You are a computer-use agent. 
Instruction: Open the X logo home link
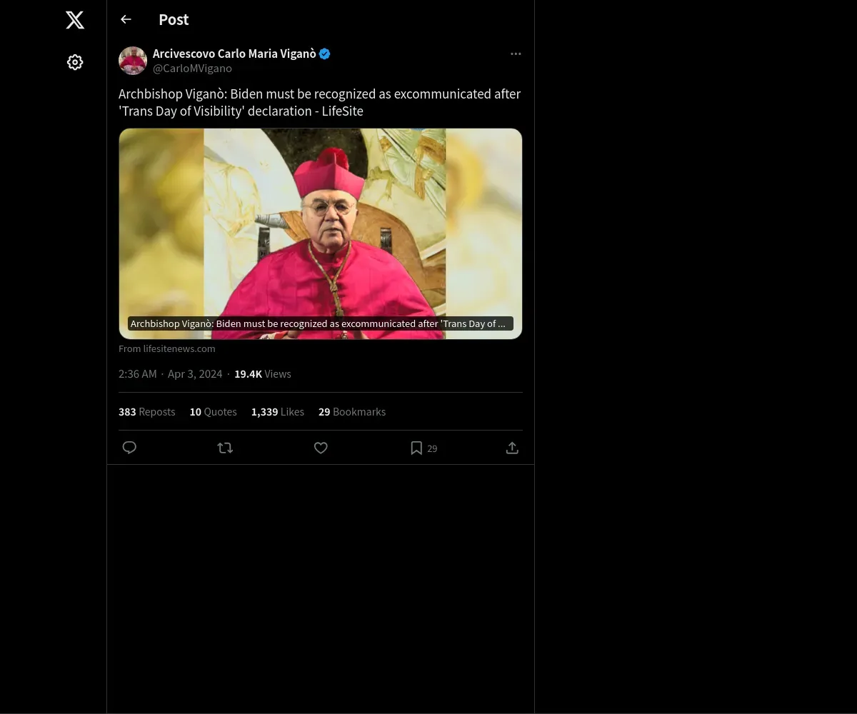coord(75,20)
